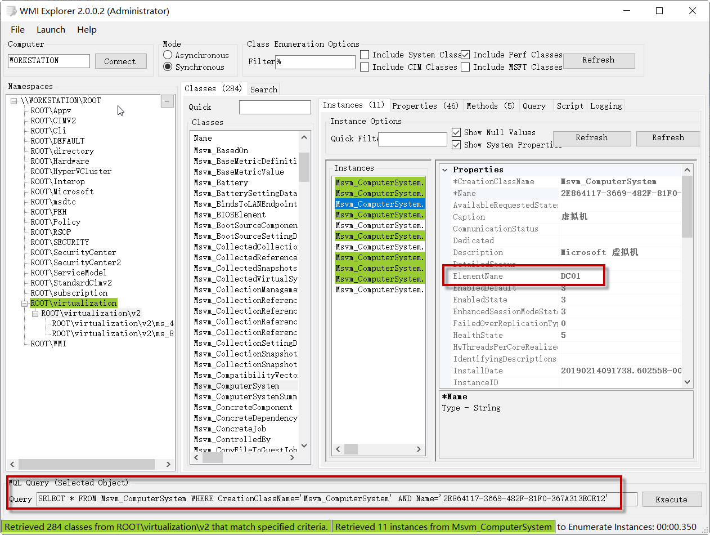Click Classes list scroll down arrow

[x=304, y=446]
